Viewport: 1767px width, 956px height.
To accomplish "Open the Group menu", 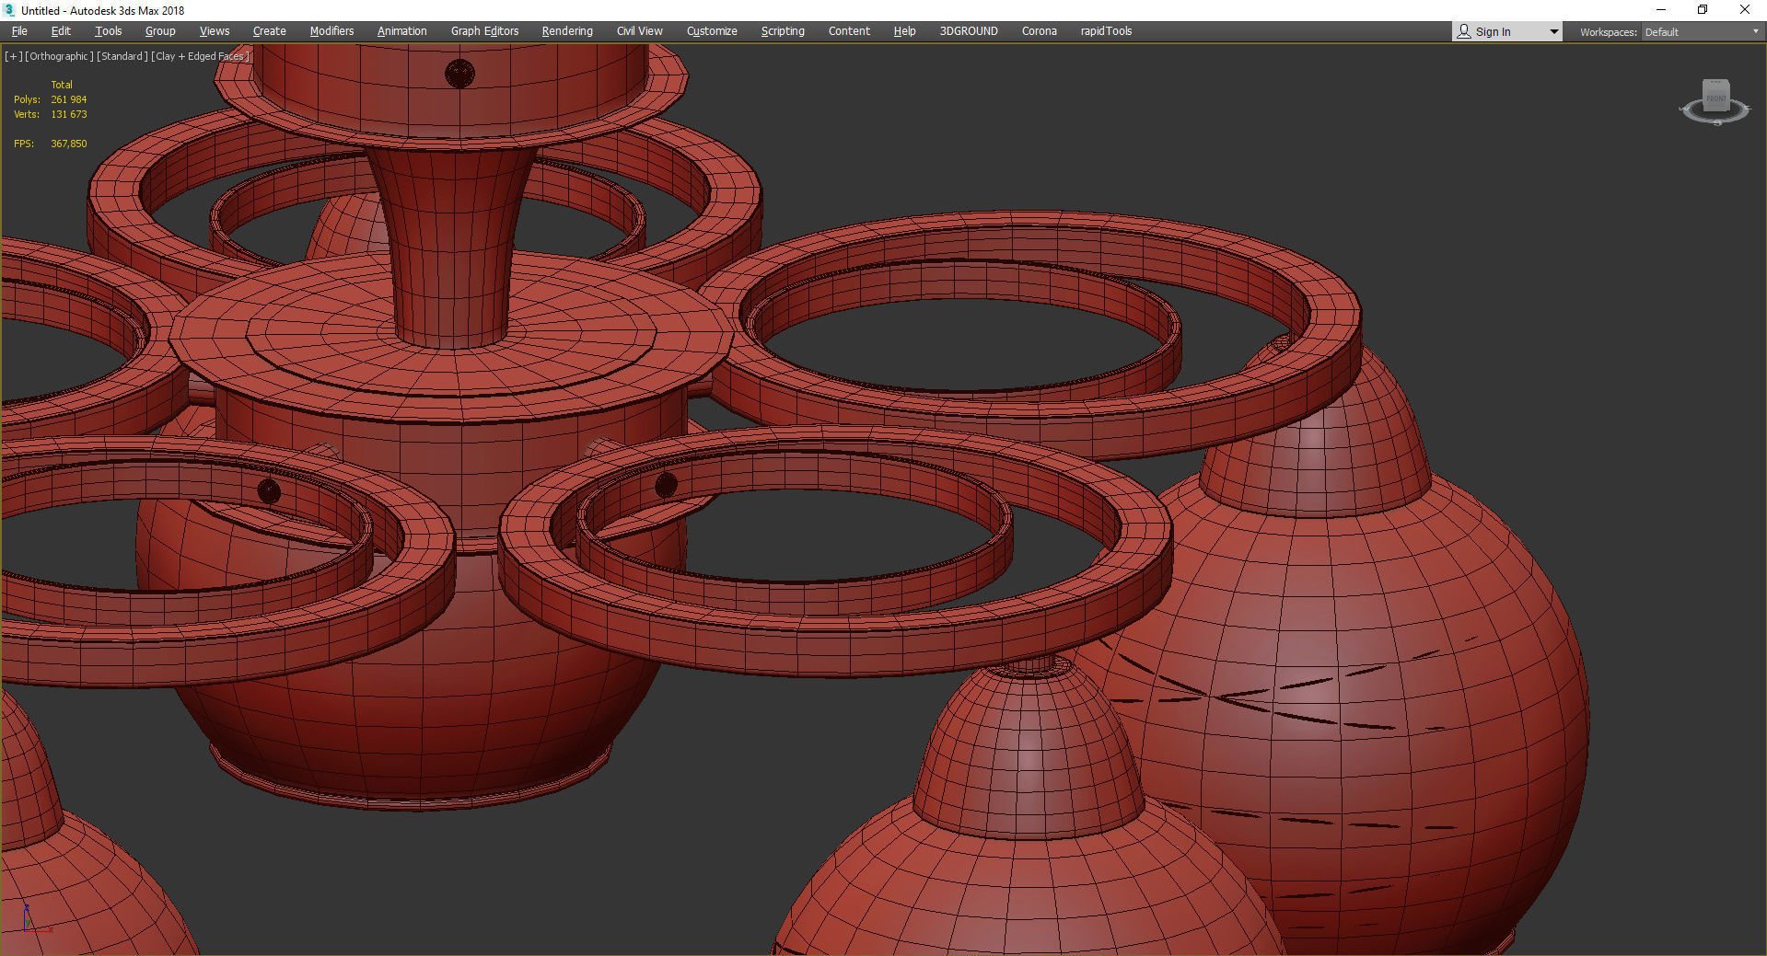I will click(160, 31).
